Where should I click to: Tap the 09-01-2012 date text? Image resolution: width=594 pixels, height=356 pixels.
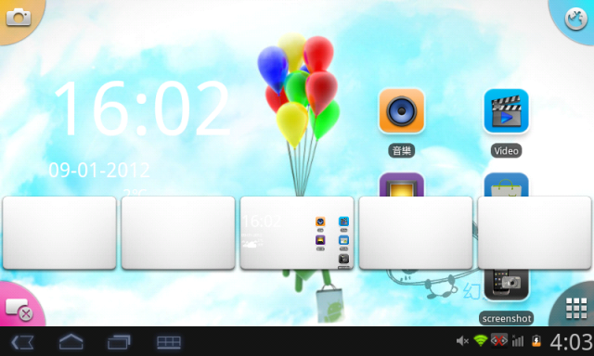tap(99, 171)
